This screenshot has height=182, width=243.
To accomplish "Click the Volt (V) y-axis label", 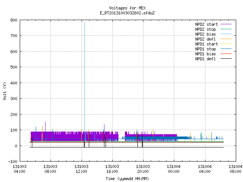I will [x=5, y=91].
